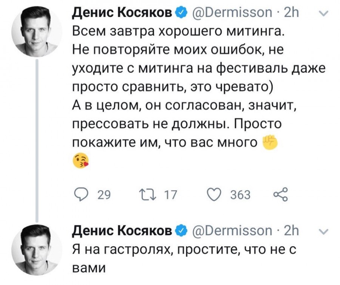Click the share icon on first tweet
This screenshot has height=285, width=340.
tap(280, 194)
